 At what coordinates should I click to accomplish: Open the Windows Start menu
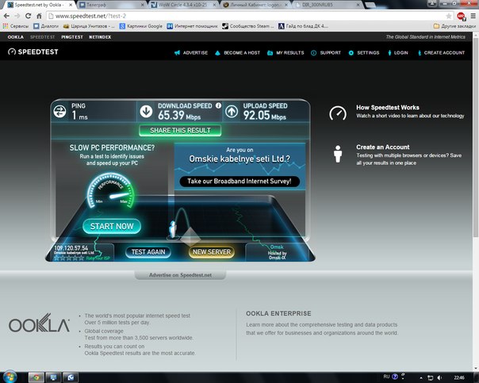pos(10,376)
